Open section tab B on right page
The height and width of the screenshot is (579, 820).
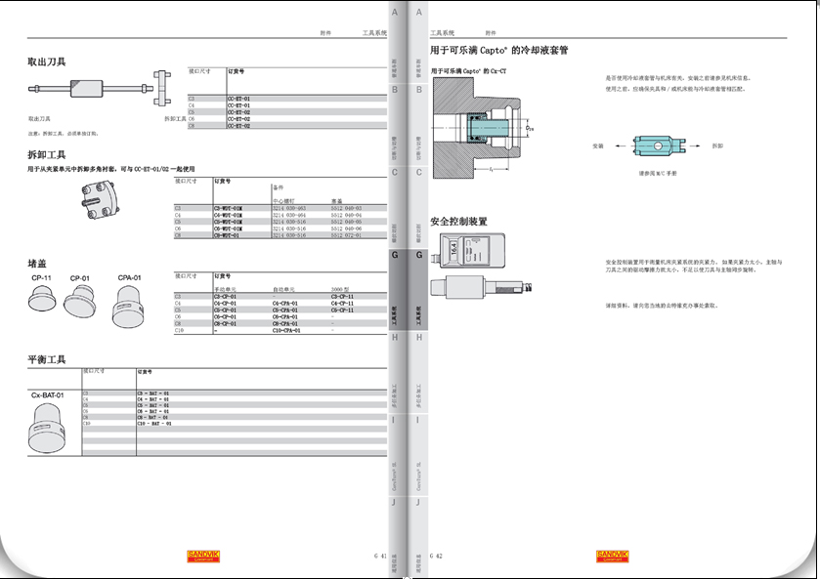point(419,90)
